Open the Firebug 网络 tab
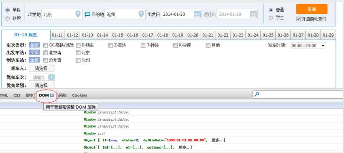 63,95
